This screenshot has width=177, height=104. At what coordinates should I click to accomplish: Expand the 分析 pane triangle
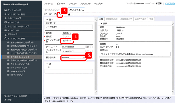coord(44,98)
